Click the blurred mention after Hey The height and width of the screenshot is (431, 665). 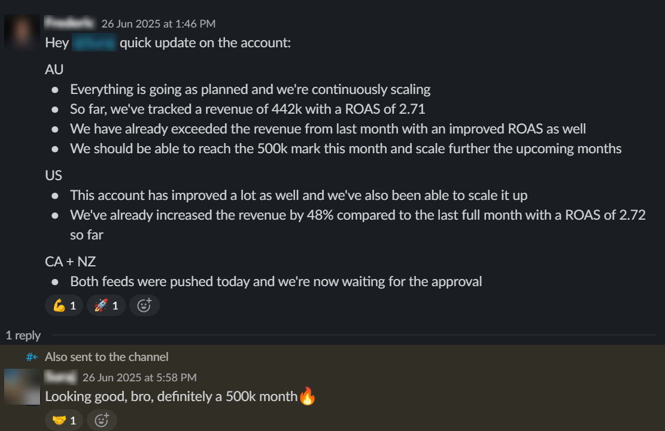click(x=94, y=43)
